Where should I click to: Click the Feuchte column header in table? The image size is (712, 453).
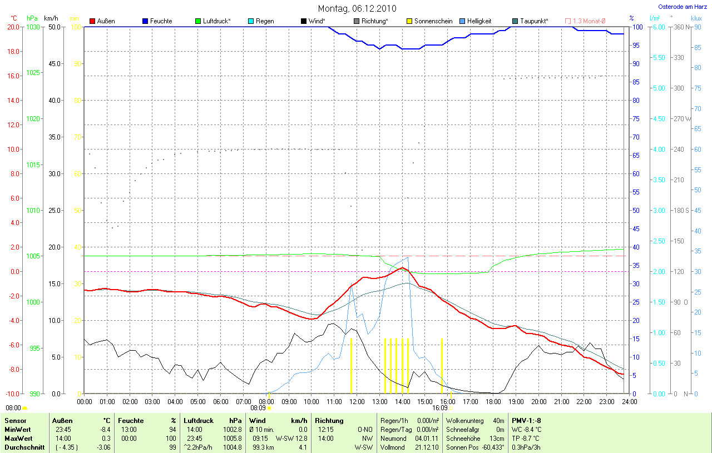pos(131,421)
